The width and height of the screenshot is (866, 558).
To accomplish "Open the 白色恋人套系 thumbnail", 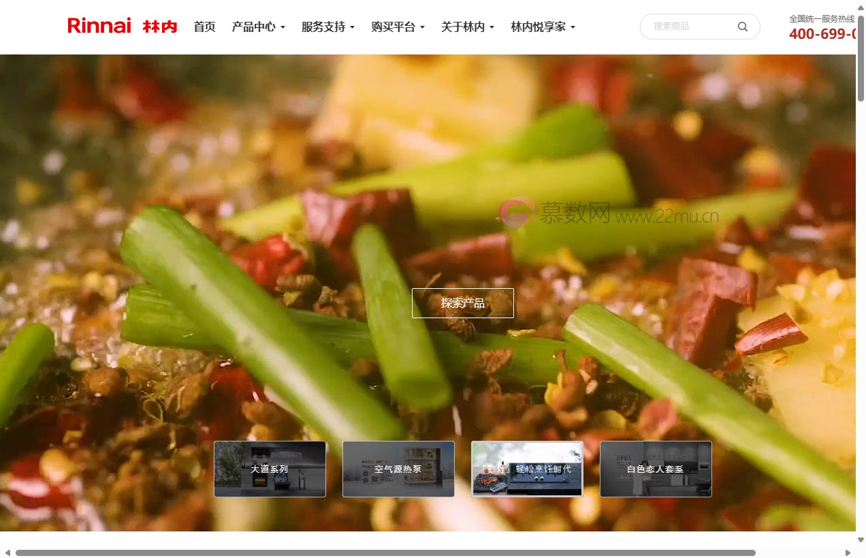I will tap(656, 469).
